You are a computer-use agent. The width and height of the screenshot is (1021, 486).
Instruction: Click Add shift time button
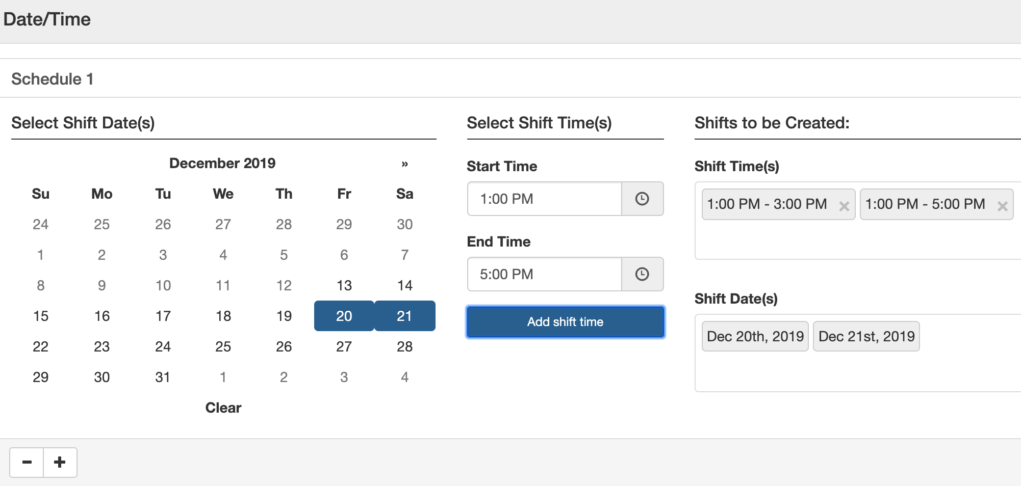565,322
